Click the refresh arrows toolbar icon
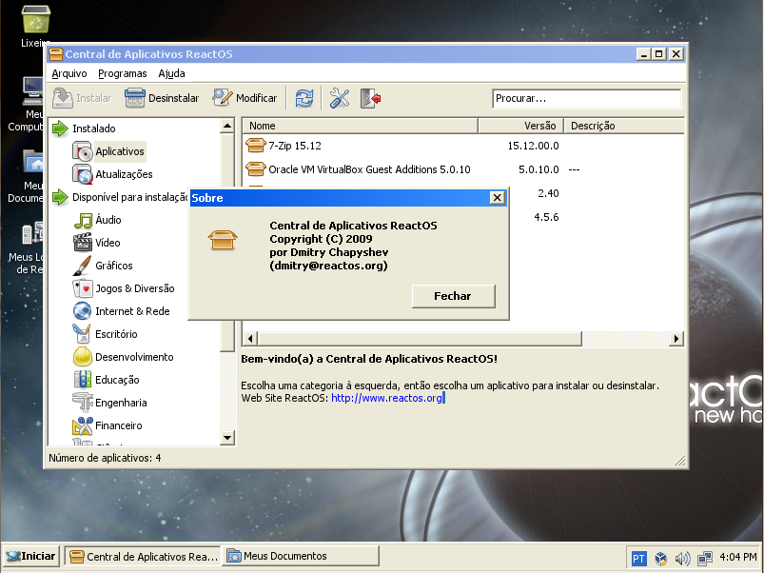 pyautogui.click(x=304, y=98)
